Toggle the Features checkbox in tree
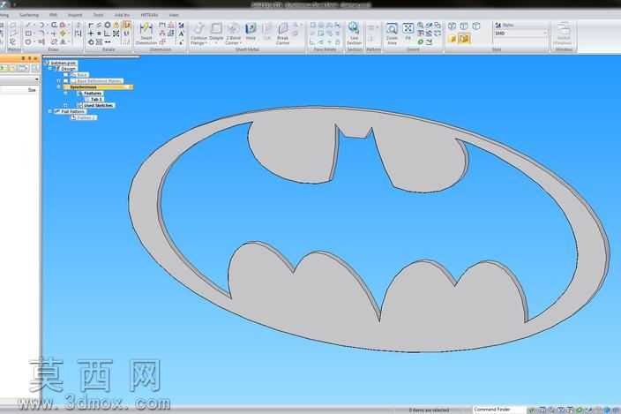Image resolution: width=621 pixels, height=414 pixels. (66, 93)
